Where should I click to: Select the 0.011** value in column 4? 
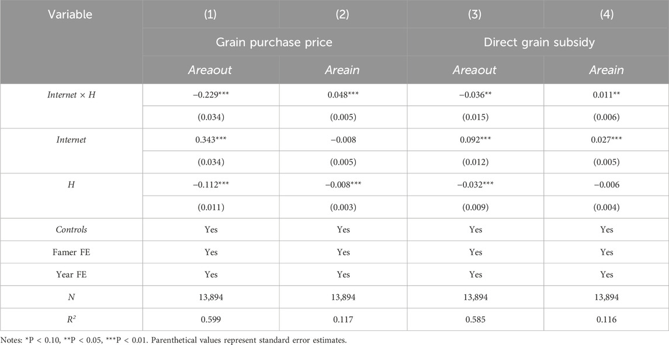pyautogui.click(x=606, y=95)
